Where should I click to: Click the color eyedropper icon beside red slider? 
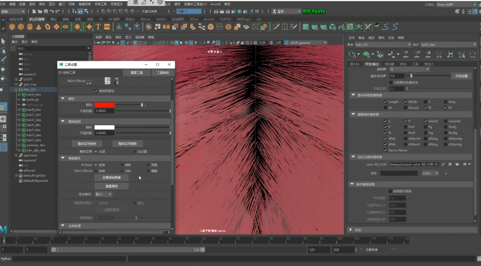tap(147, 105)
